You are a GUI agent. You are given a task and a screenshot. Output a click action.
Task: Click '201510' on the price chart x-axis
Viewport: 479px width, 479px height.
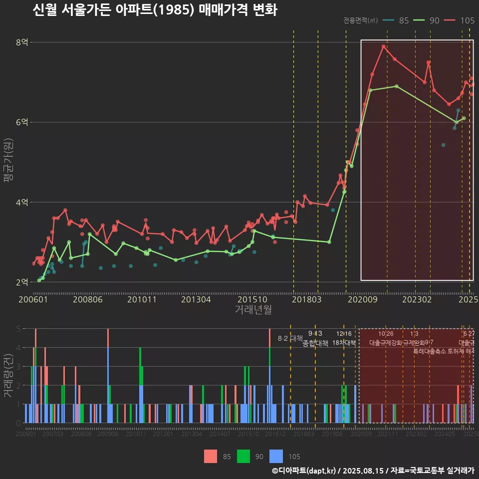click(252, 299)
